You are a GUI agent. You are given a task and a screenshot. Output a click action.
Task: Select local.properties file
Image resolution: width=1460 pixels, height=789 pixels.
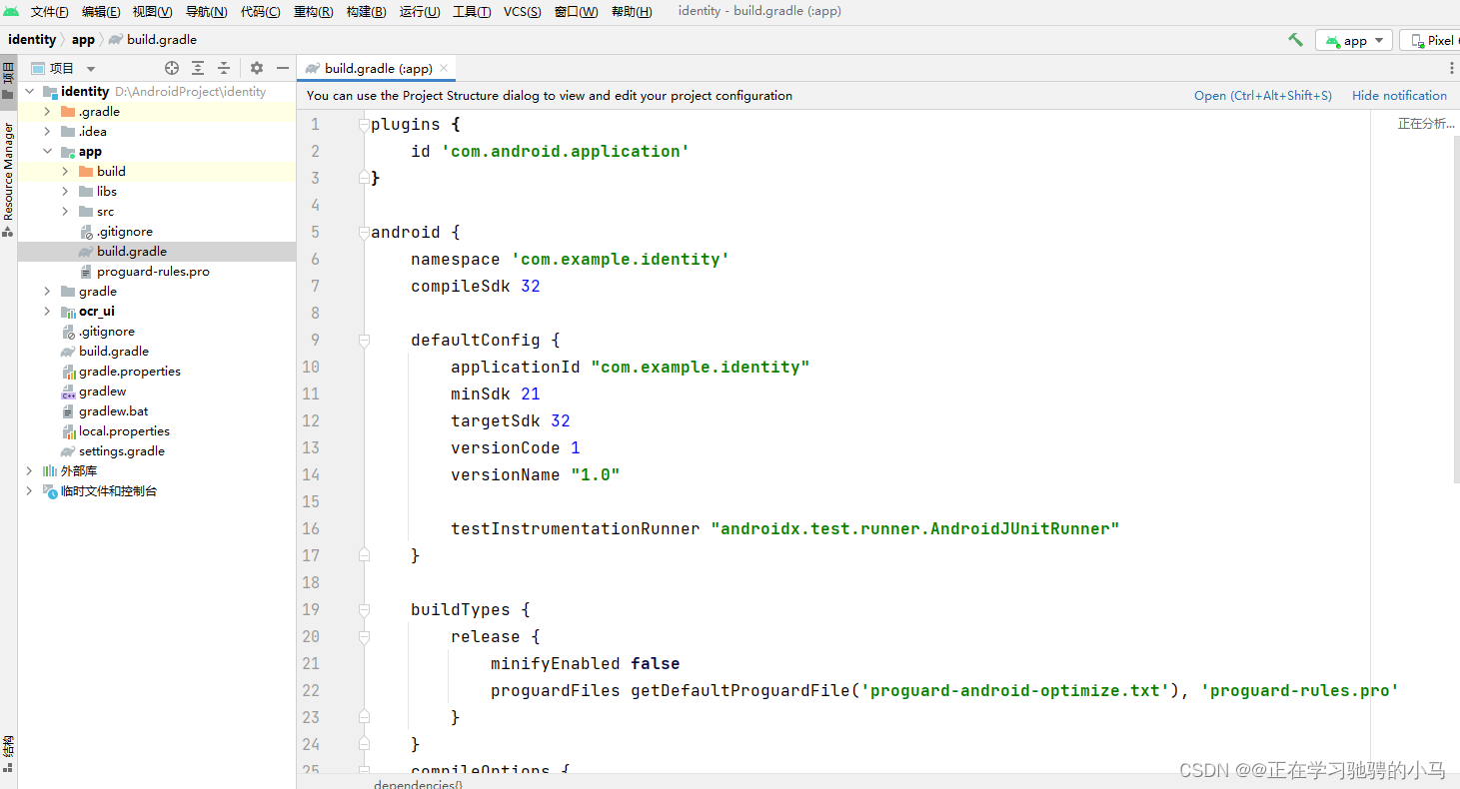tap(124, 430)
